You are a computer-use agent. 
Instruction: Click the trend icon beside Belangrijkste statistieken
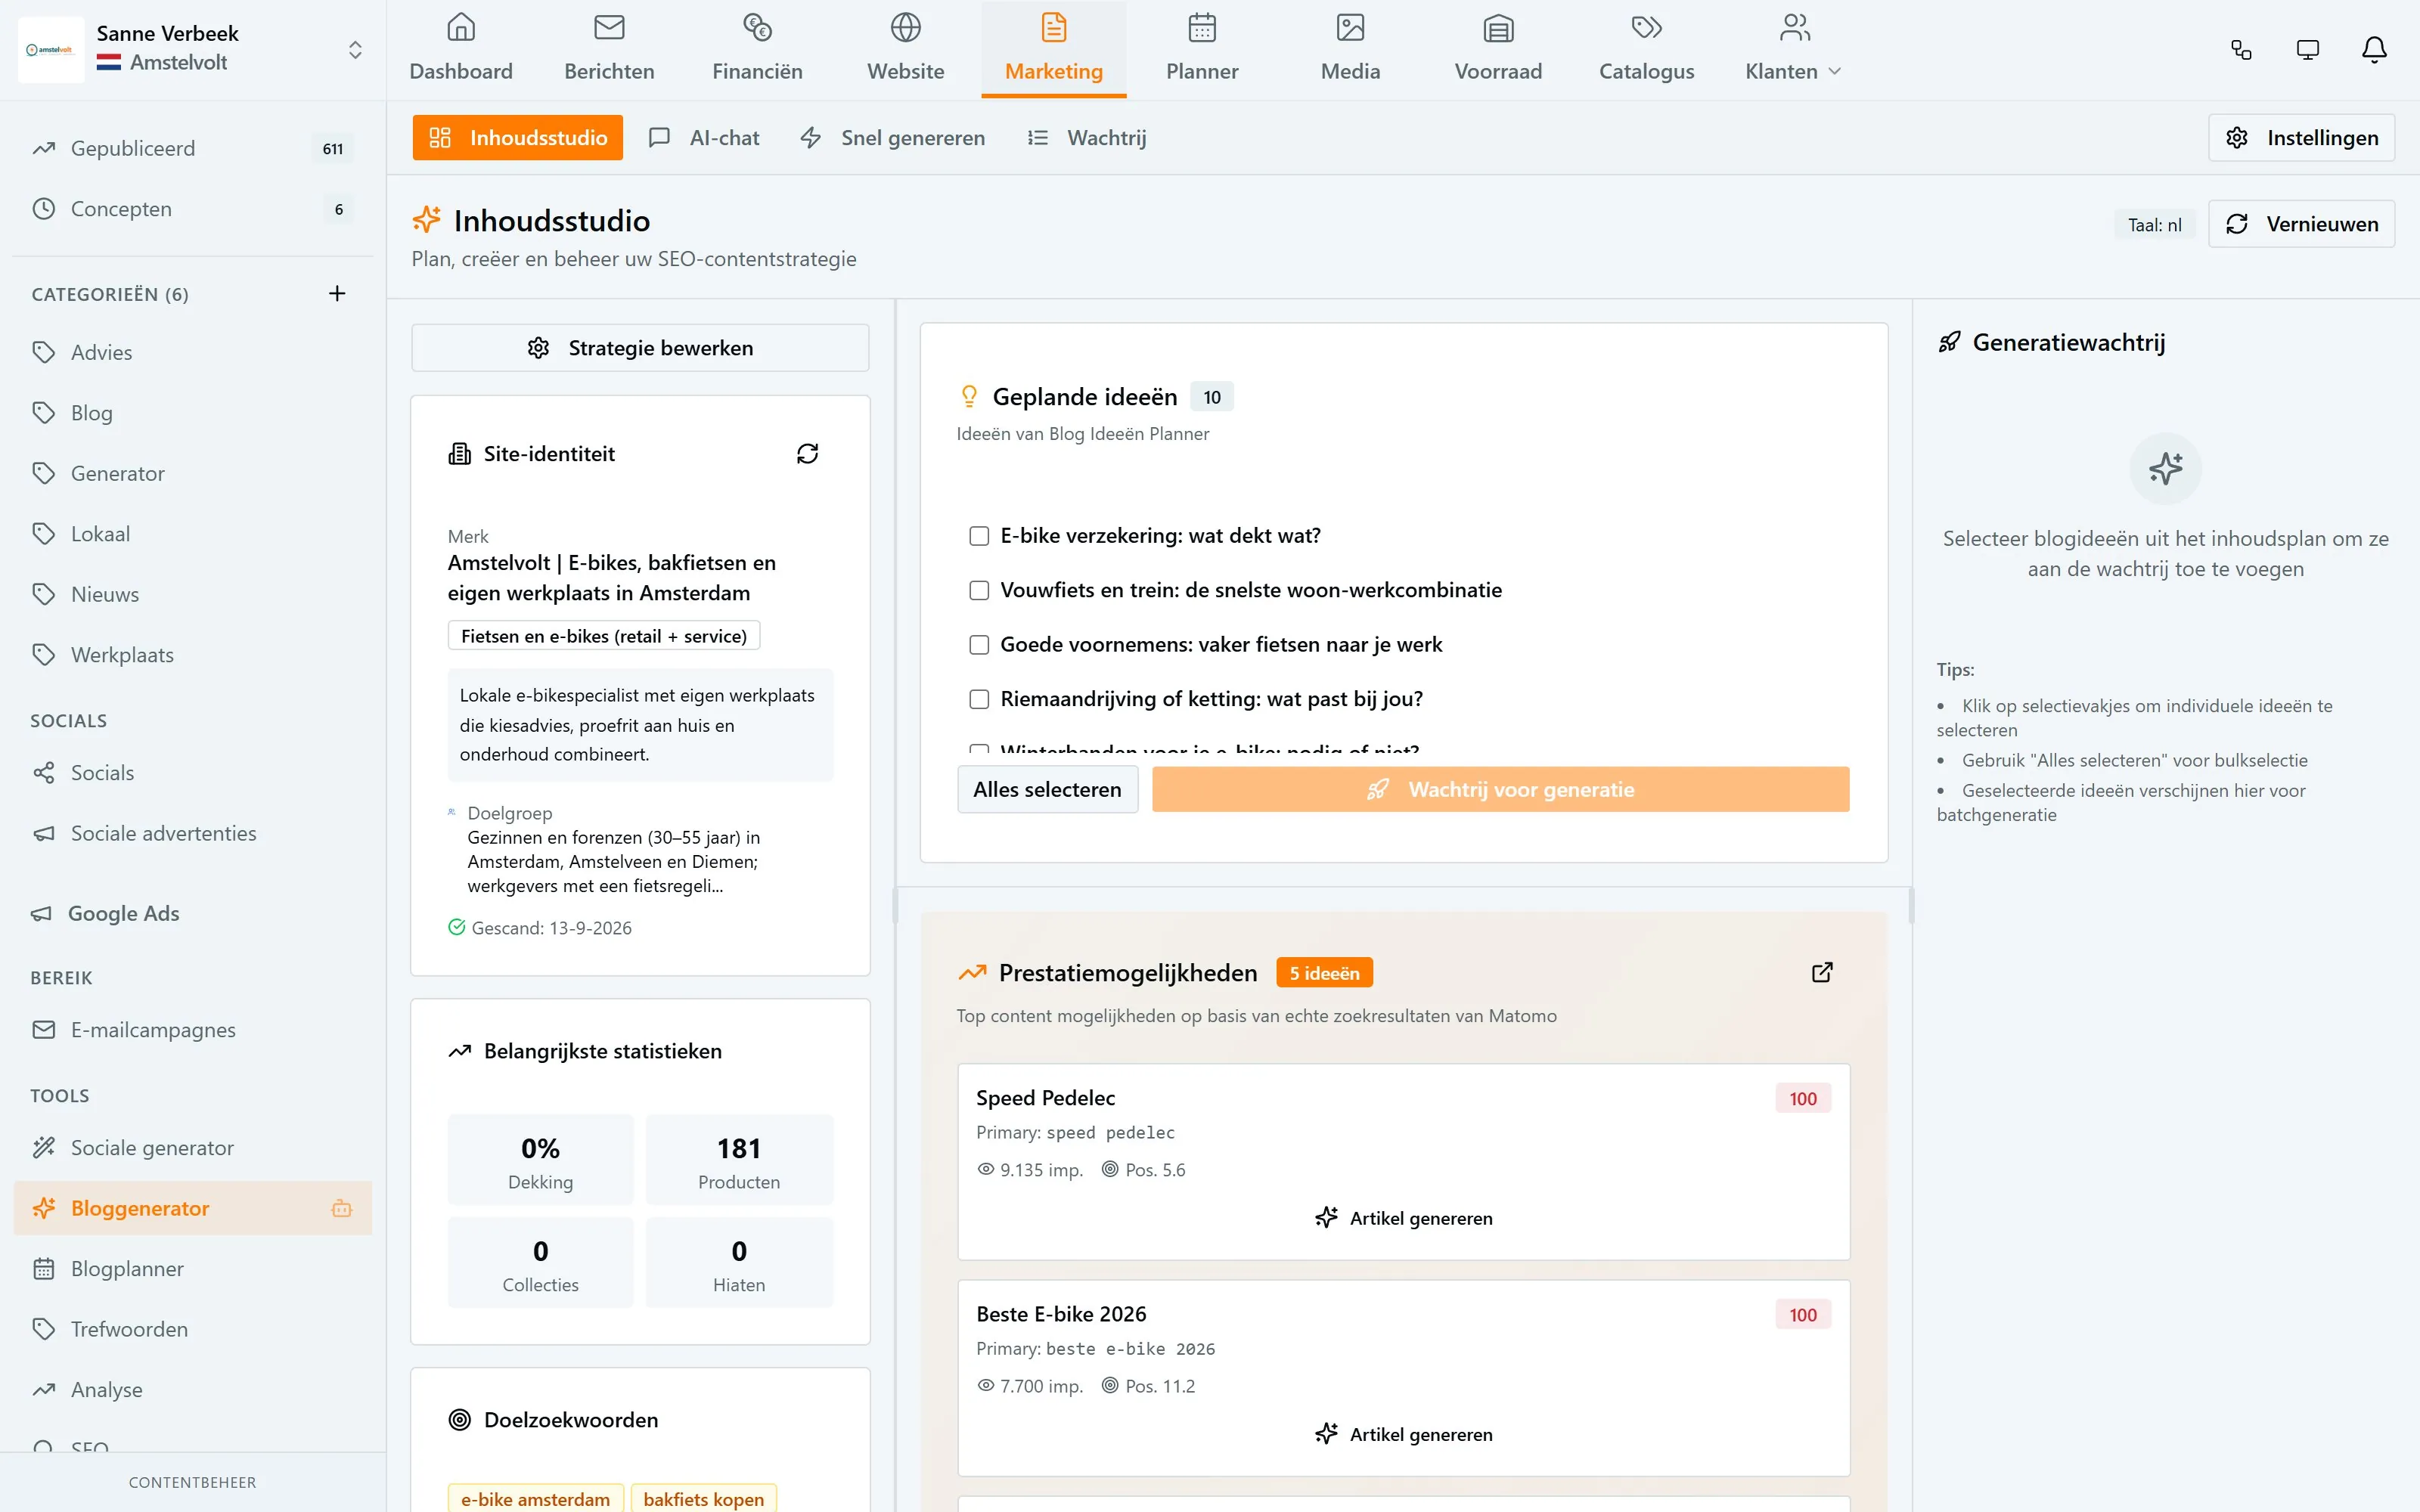(x=460, y=1051)
